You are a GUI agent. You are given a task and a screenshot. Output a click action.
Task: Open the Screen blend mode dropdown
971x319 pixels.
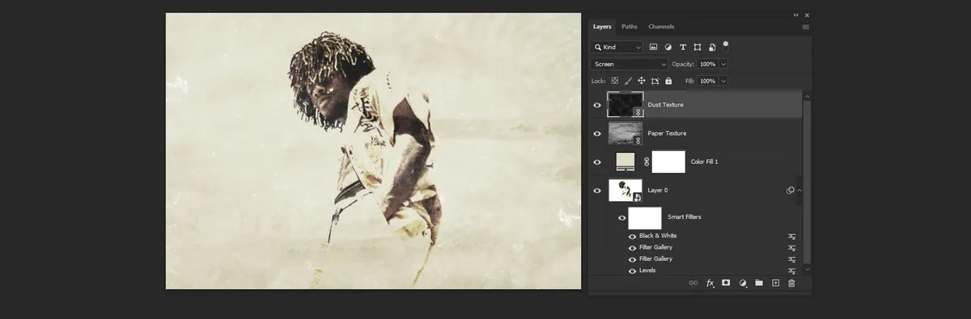tap(630, 64)
